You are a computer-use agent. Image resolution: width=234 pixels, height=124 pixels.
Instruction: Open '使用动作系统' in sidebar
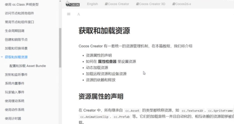[x=15, y=110]
